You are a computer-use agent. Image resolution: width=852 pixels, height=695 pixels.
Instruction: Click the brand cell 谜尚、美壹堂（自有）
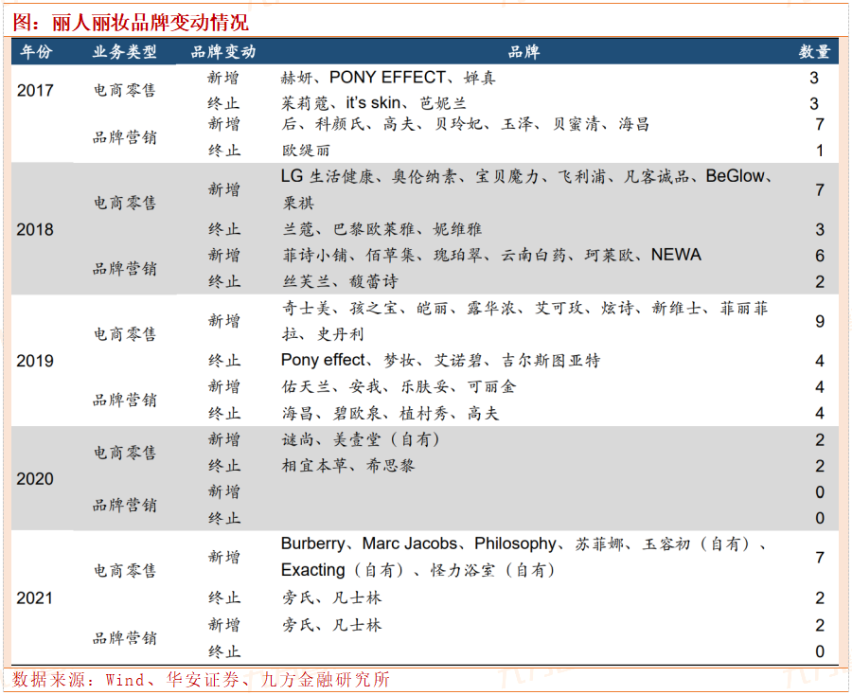click(x=361, y=439)
